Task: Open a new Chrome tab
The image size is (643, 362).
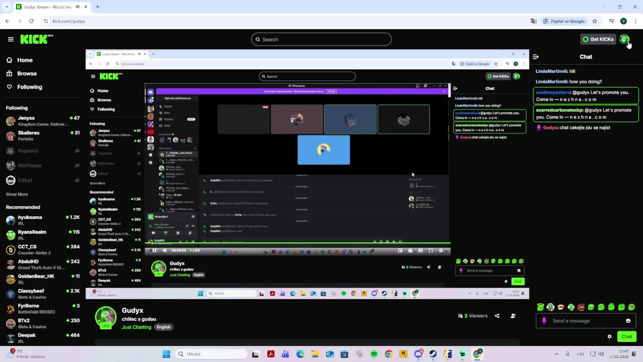Action: (x=97, y=7)
